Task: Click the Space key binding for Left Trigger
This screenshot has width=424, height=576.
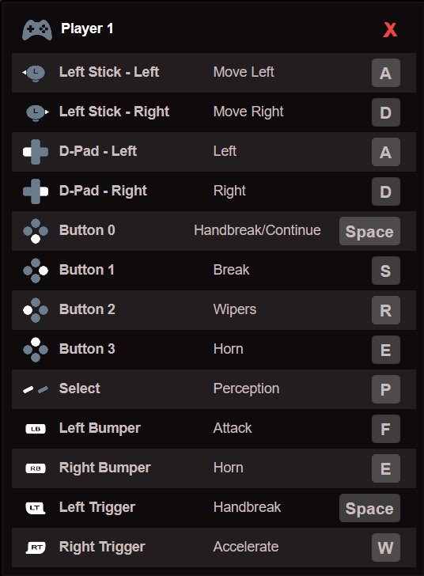Action: click(x=369, y=508)
